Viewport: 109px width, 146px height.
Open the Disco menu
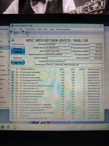click(x=46, y=29)
